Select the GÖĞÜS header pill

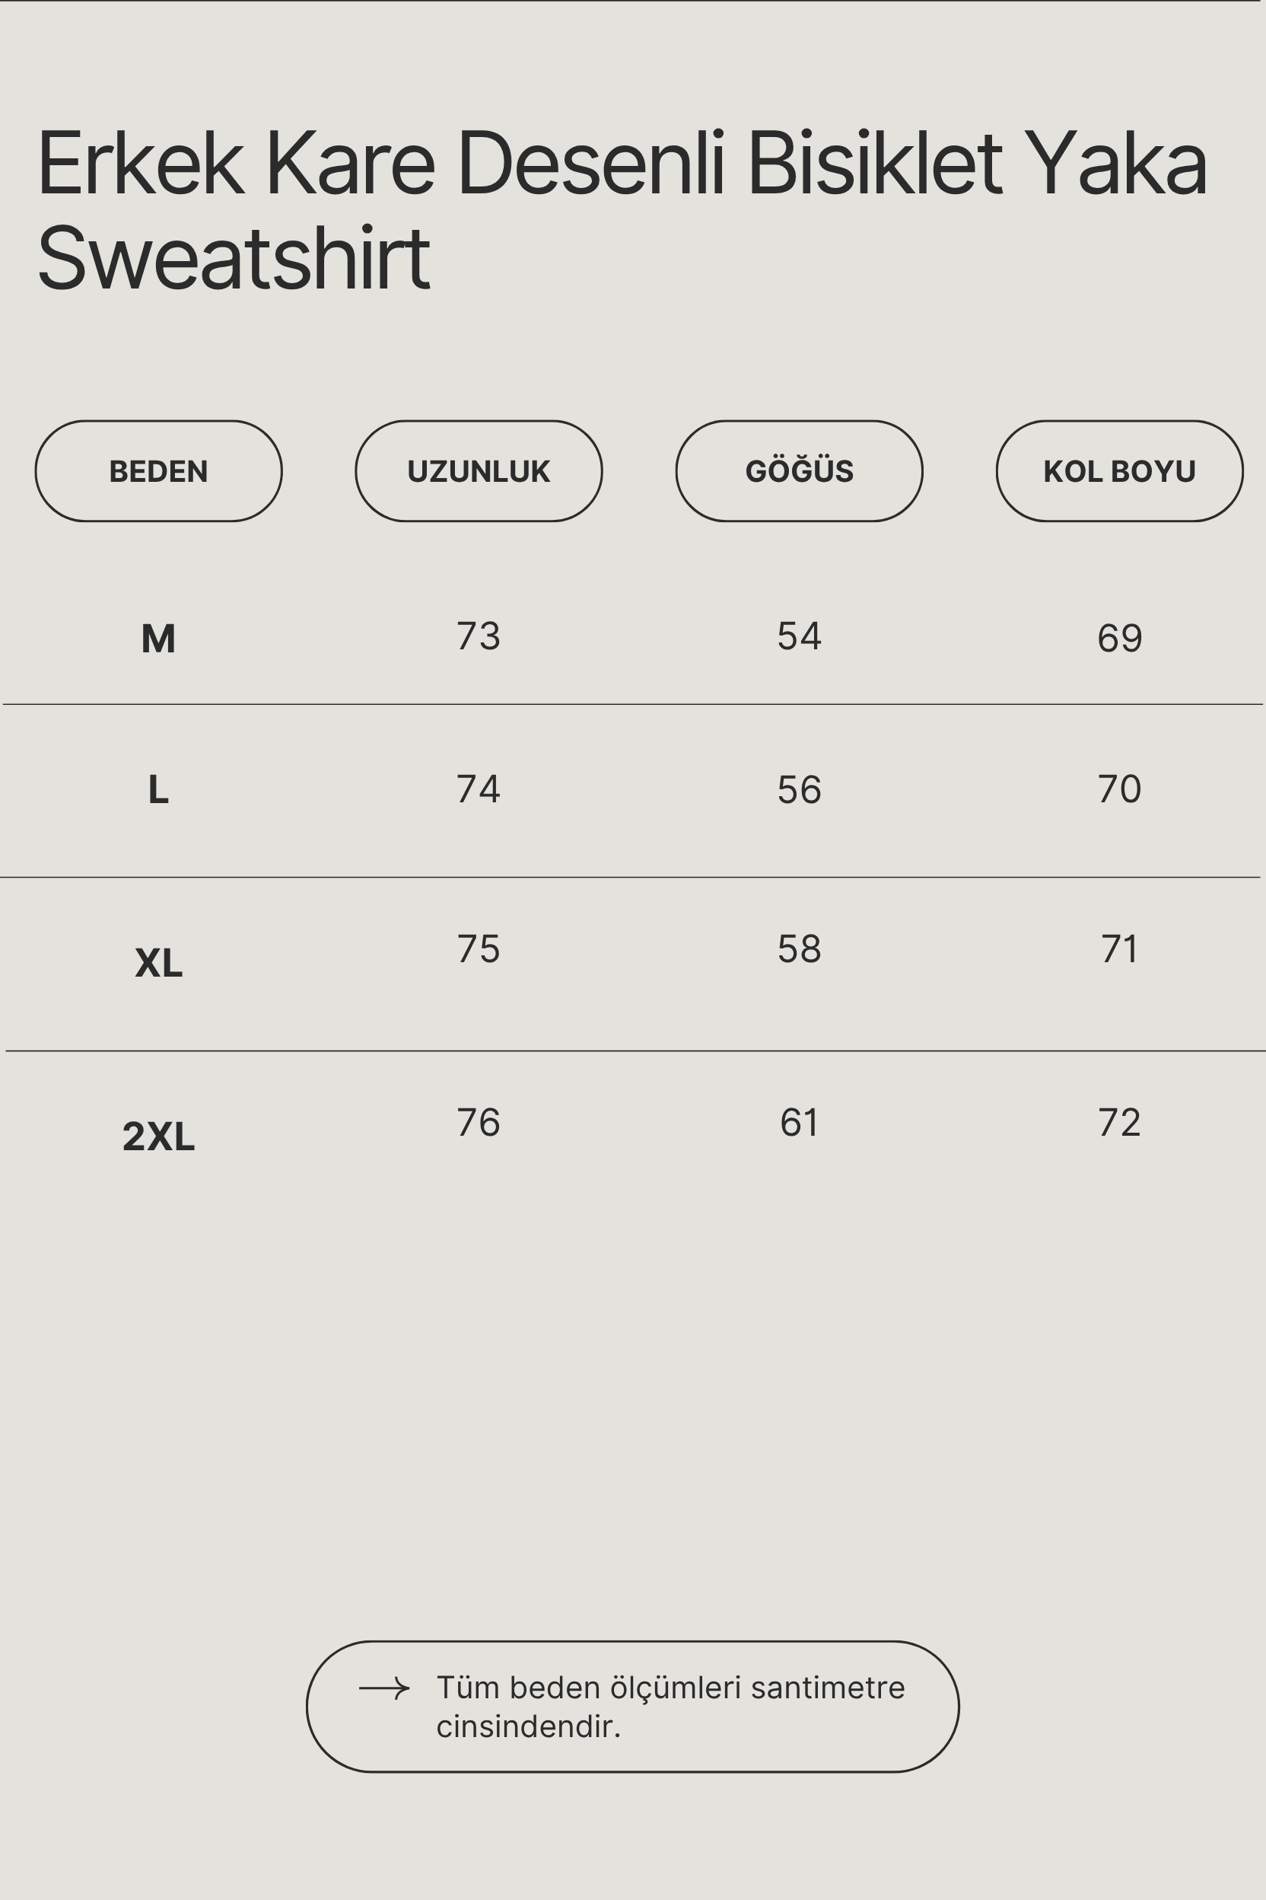tap(800, 471)
